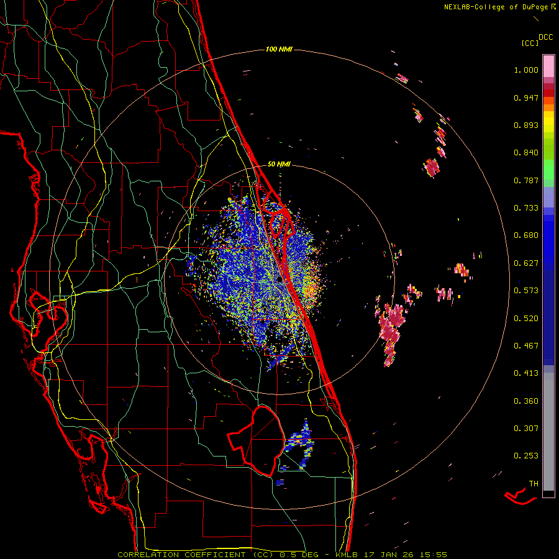Screen dimensions: 559x559
Task: Pick the gray segment of the color bar
Action: [x=548, y=432]
